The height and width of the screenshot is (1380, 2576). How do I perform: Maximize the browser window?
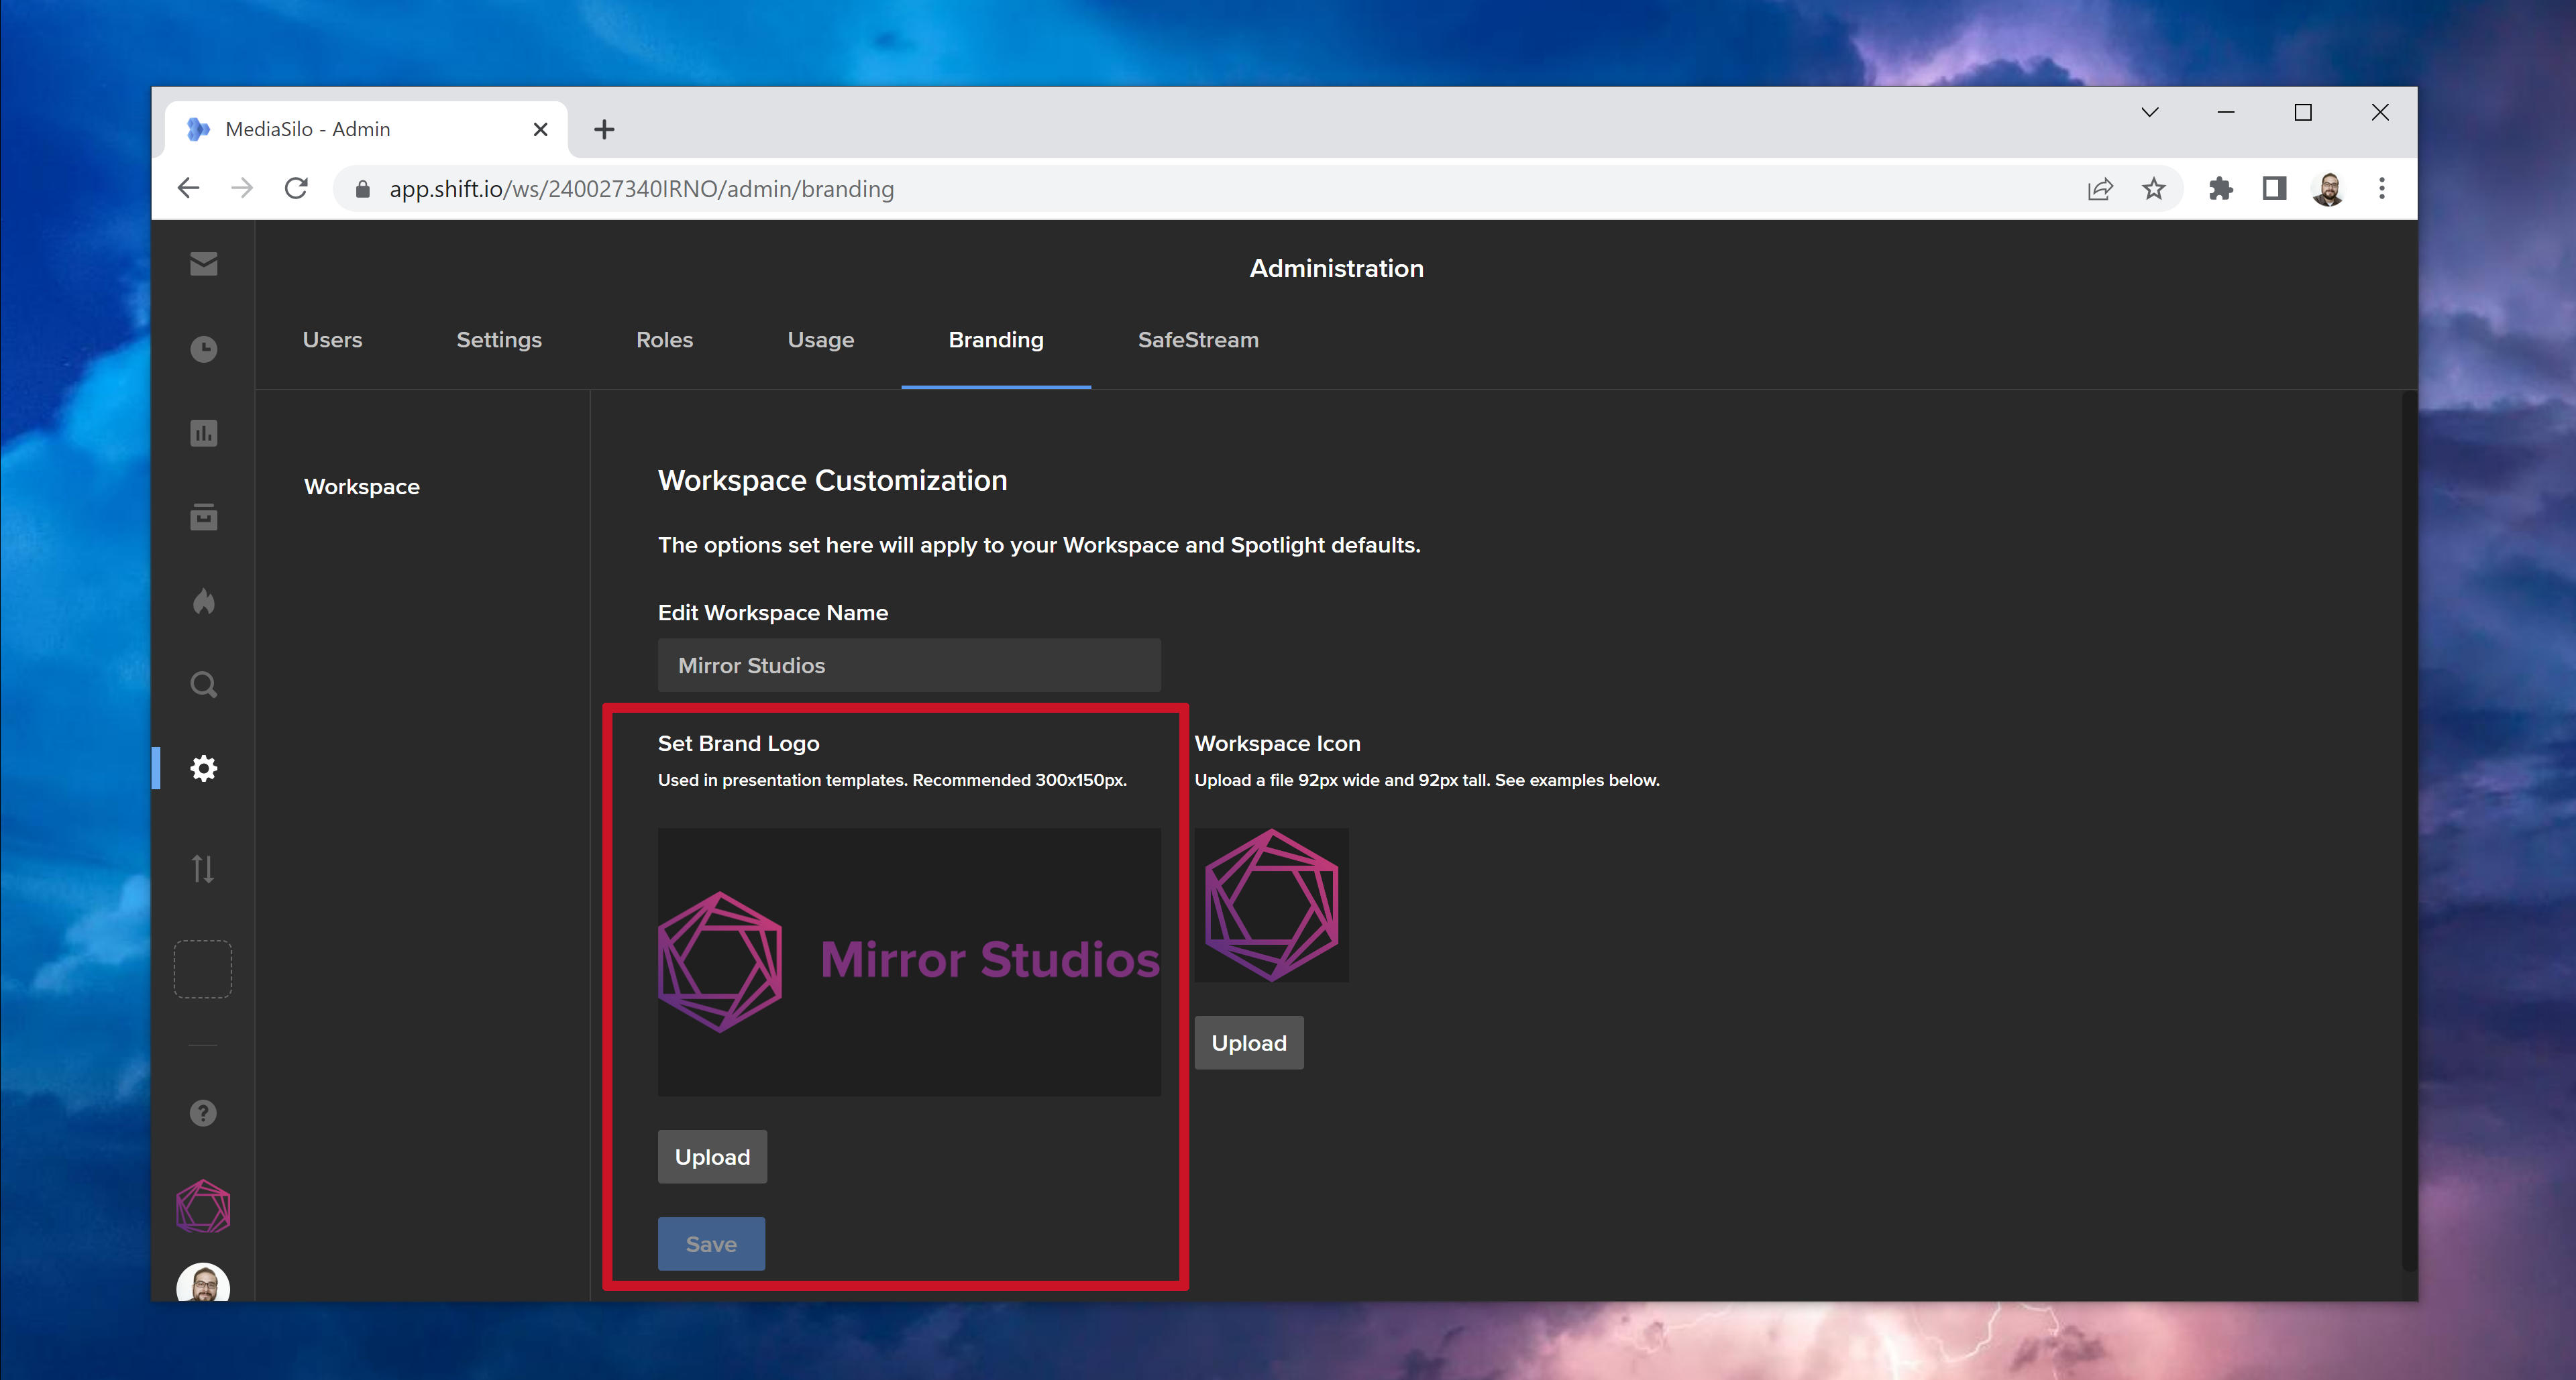(2303, 112)
